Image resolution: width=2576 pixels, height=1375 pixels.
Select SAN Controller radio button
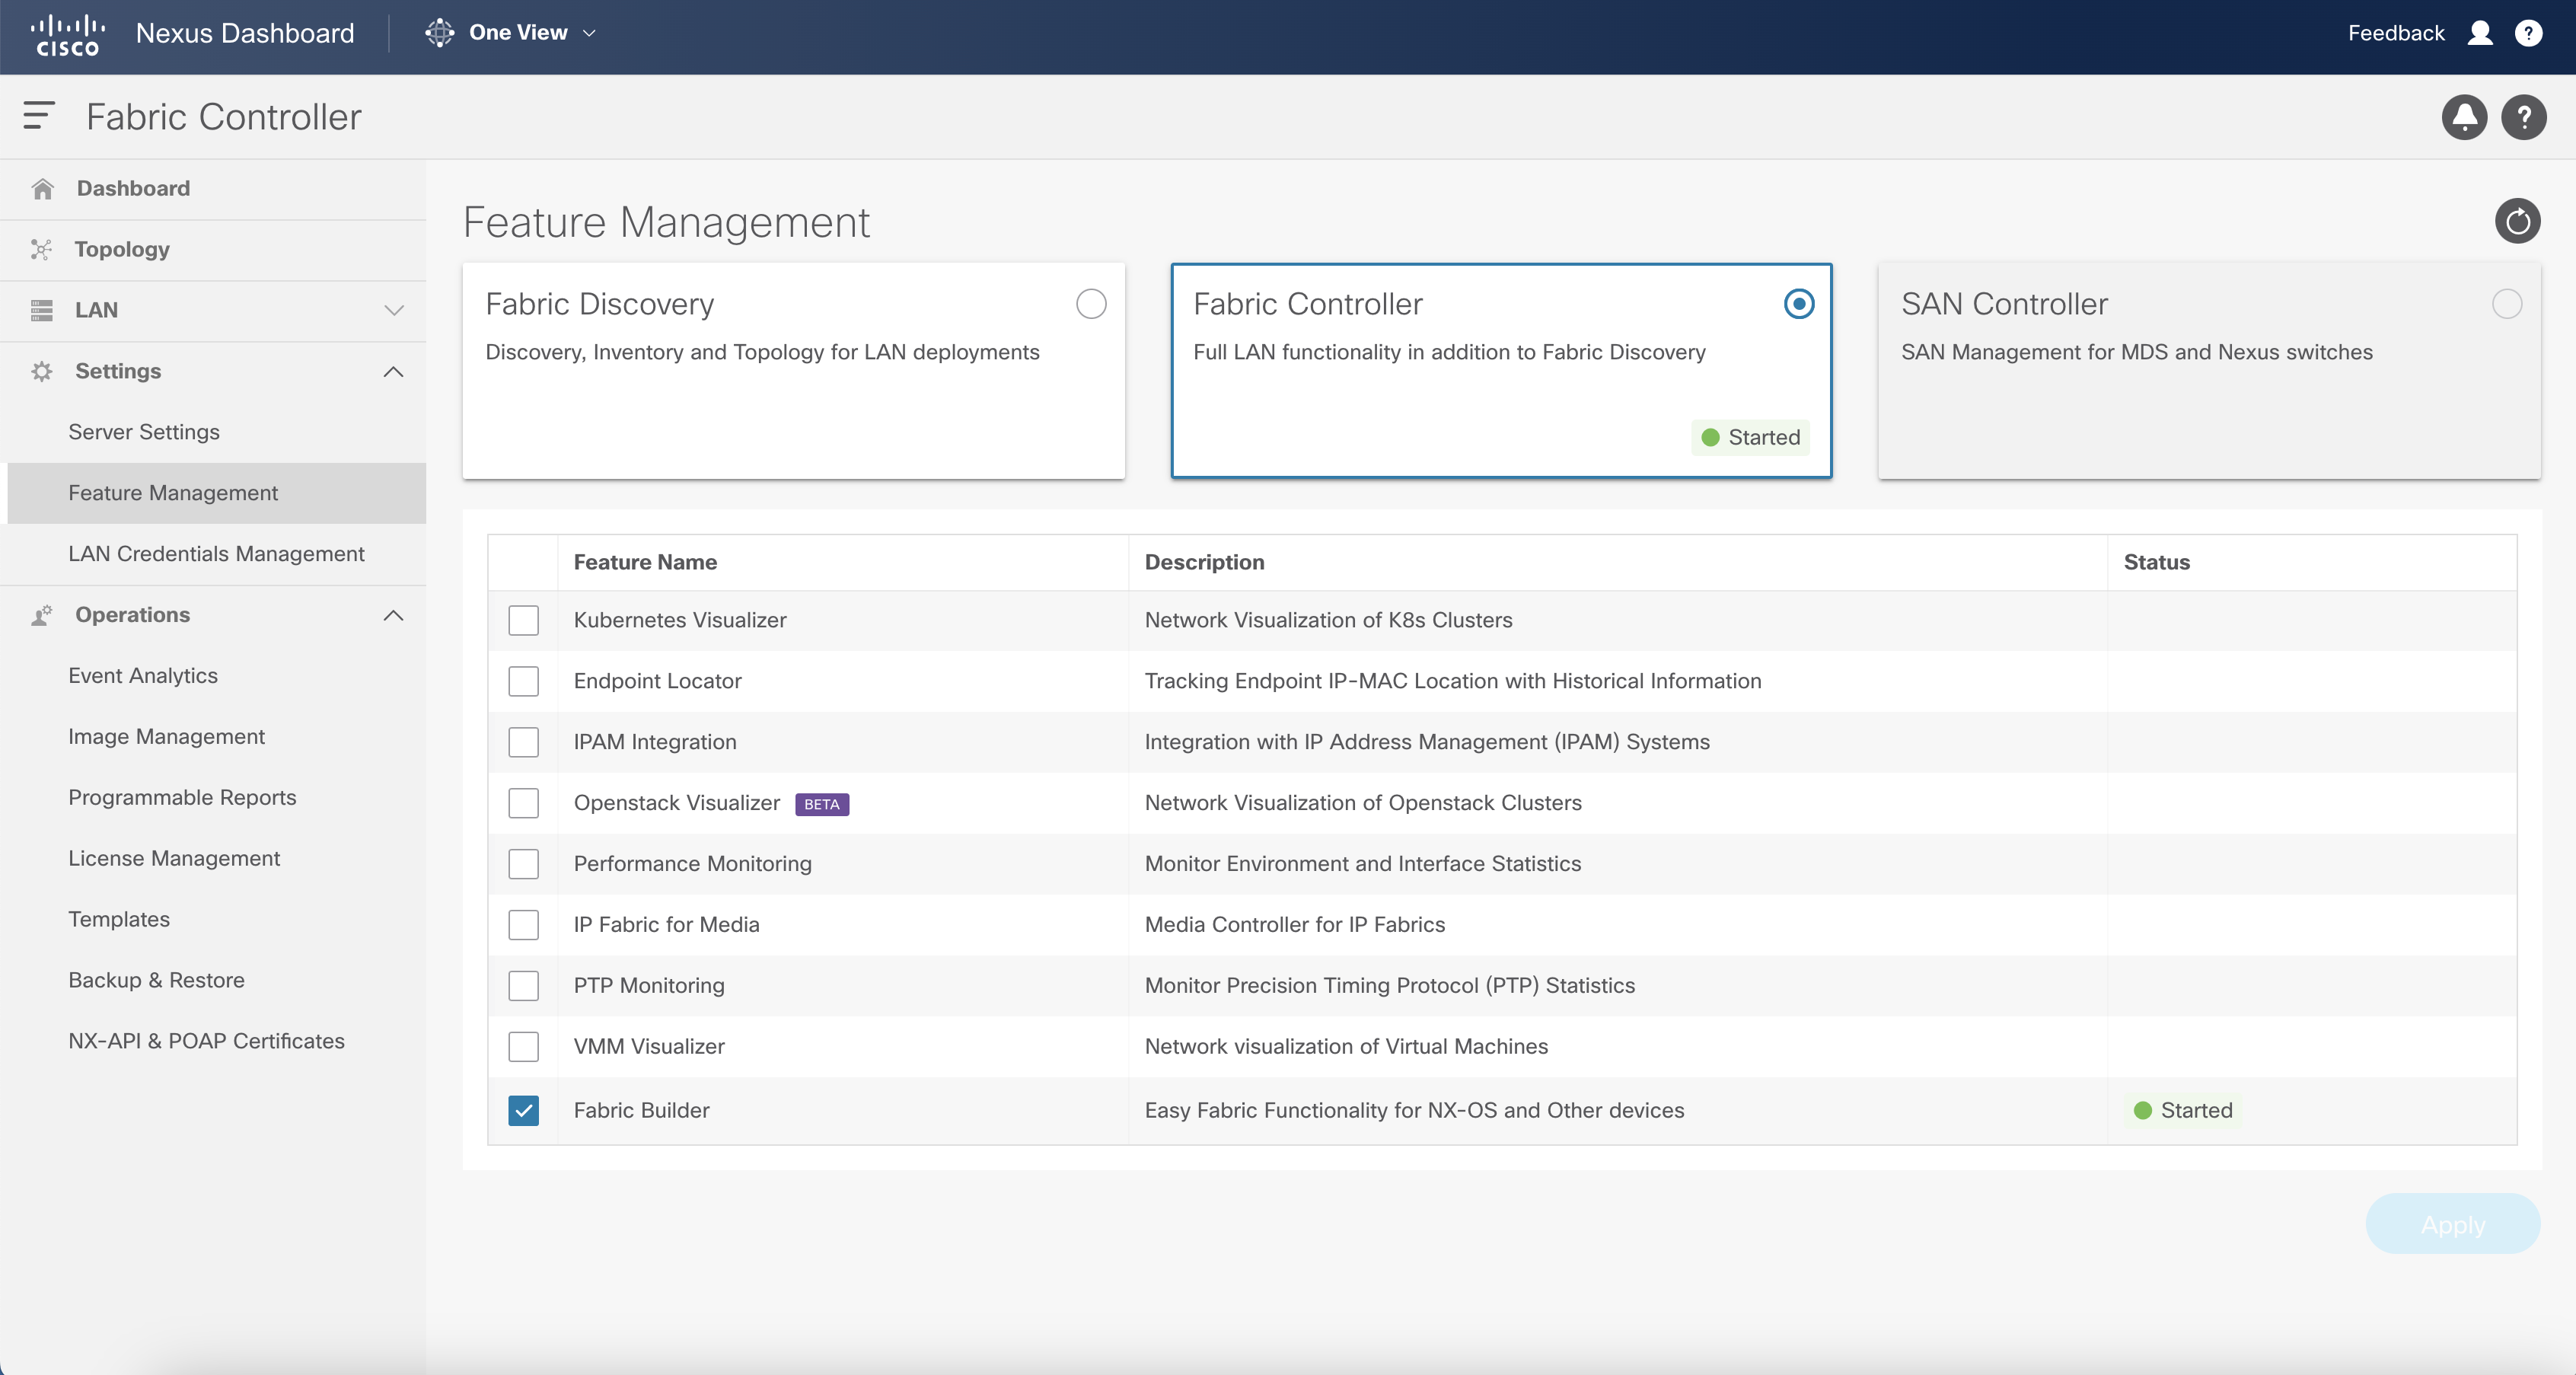[x=2506, y=304]
